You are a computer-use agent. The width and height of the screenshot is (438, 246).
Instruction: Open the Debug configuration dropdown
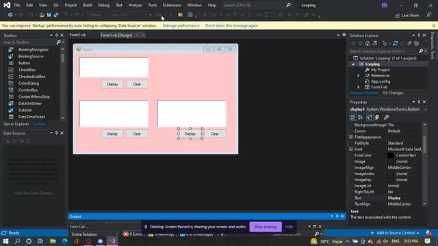(x=98, y=15)
